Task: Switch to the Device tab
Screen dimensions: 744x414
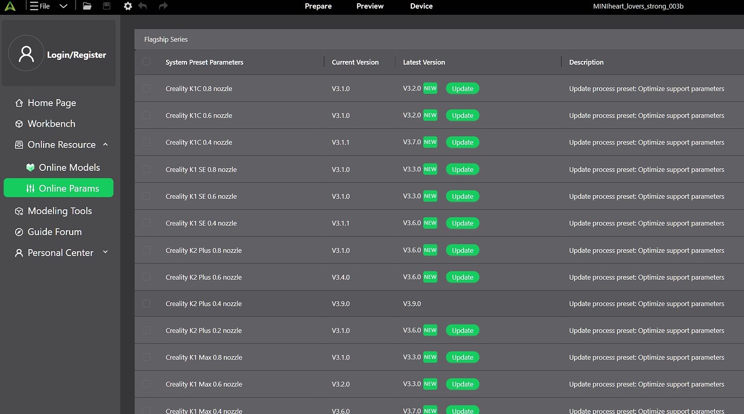Action: tap(421, 6)
